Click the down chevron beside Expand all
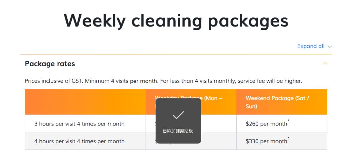This screenshot has height=152, width=338. click(x=329, y=47)
